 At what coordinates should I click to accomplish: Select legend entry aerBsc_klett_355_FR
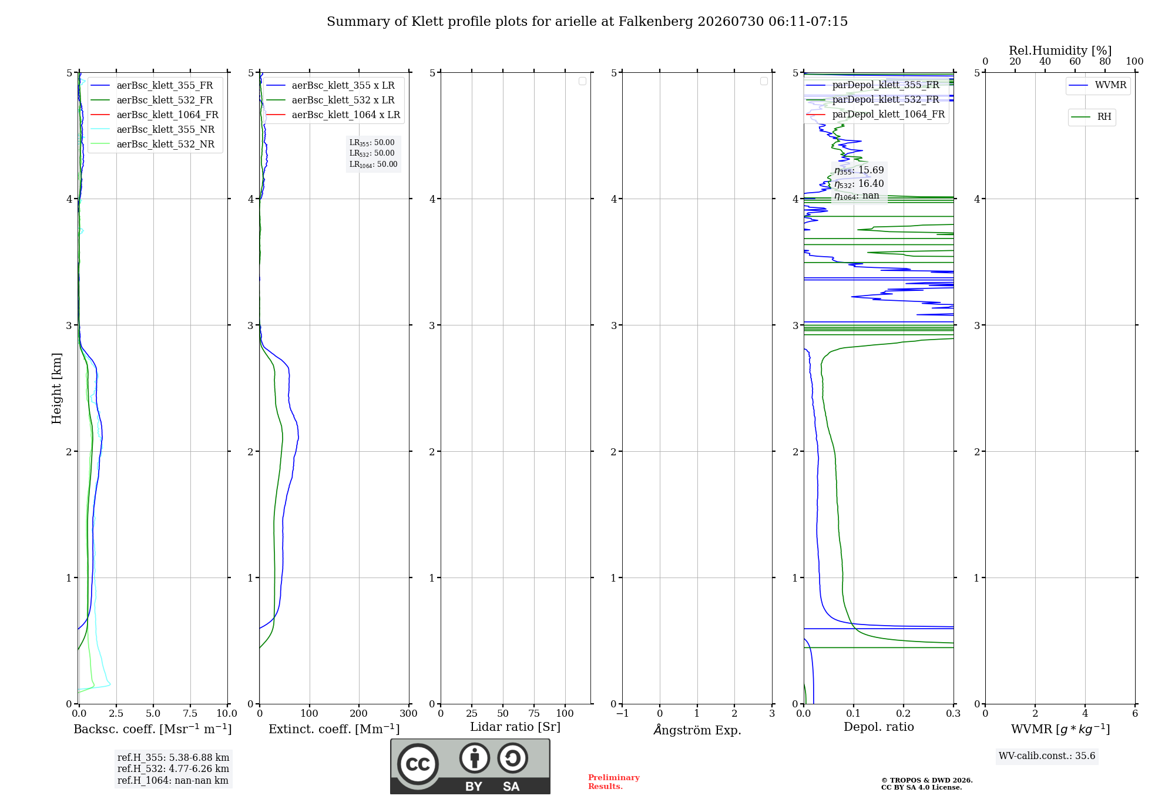[155, 86]
